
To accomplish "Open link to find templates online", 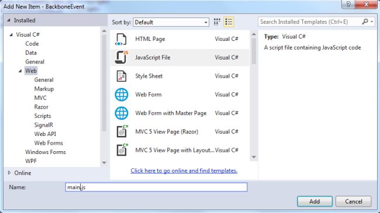I will tap(184, 170).
